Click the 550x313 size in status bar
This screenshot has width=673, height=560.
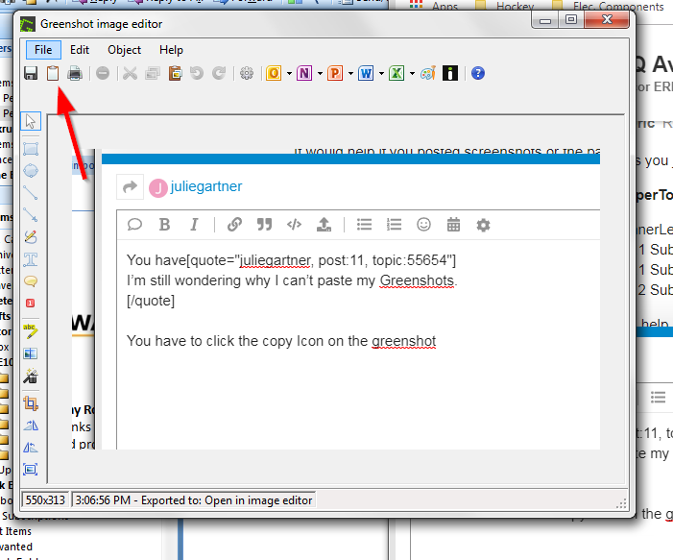45,499
